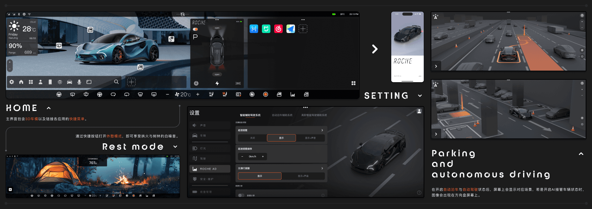Open ROCHE AD settings item
The image size is (592, 209).
pos(210,169)
